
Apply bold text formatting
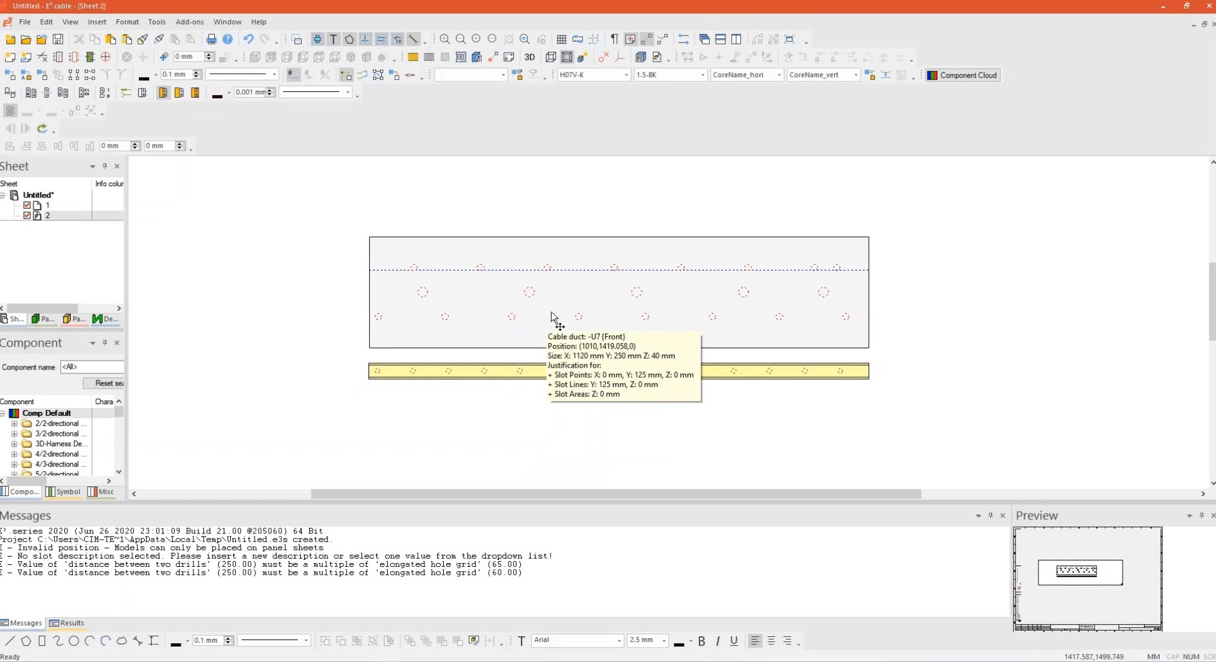702,641
